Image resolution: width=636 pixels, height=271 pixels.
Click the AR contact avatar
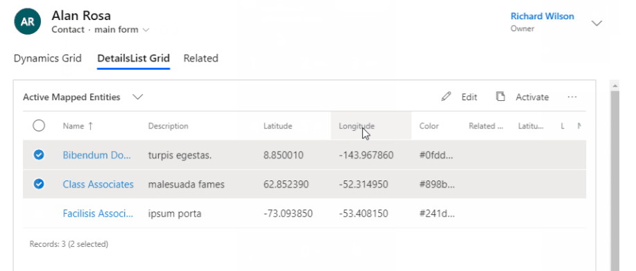(x=27, y=21)
